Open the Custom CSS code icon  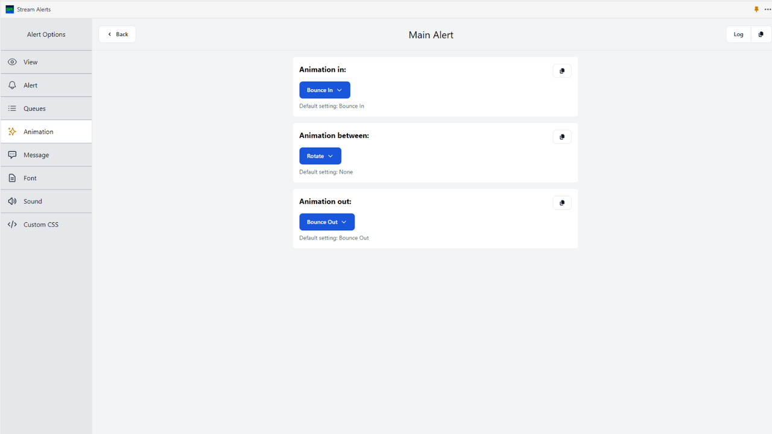pos(12,224)
